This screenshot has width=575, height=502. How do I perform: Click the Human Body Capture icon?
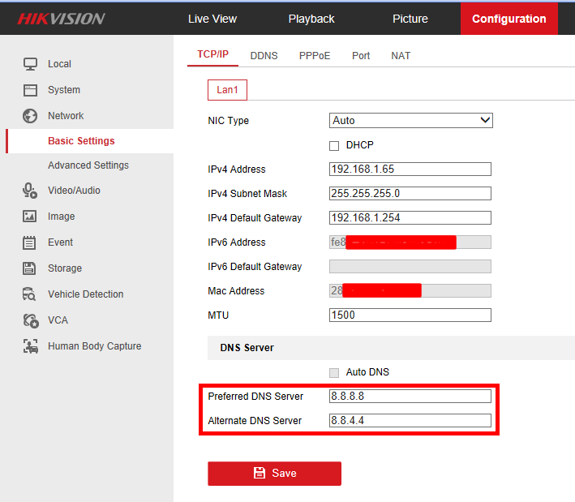pos(30,346)
